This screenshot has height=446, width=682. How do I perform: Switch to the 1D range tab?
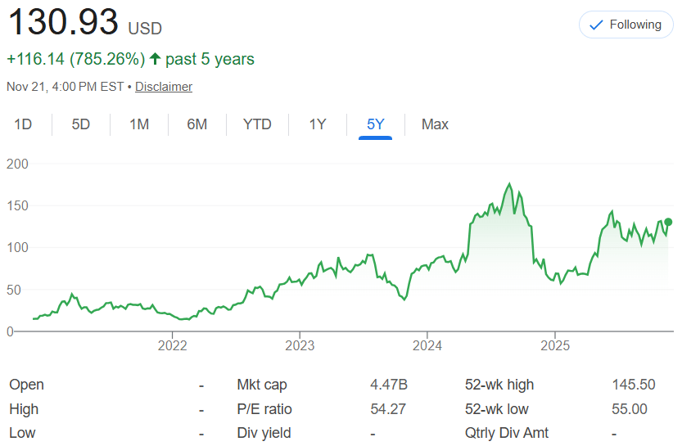[x=23, y=124]
